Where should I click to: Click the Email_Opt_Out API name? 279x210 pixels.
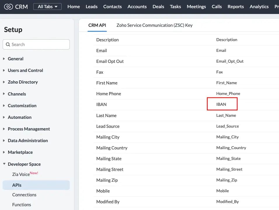(230, 61)
